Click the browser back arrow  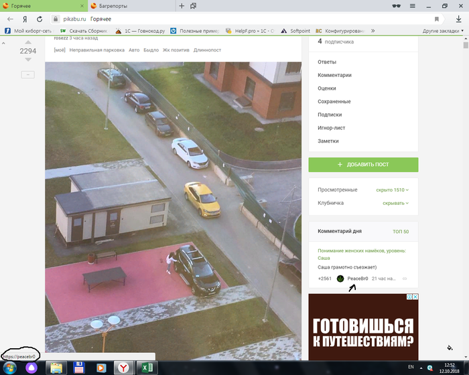click(10, 19)
